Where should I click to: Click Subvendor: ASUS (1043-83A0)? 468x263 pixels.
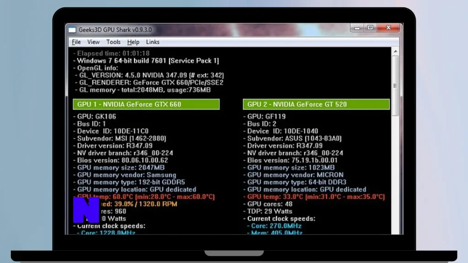(x=292, y=138)
